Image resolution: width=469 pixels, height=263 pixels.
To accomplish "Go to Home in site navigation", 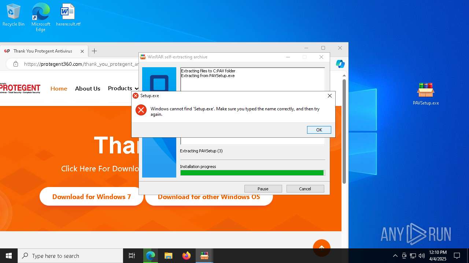I will (x=59, y=88).
